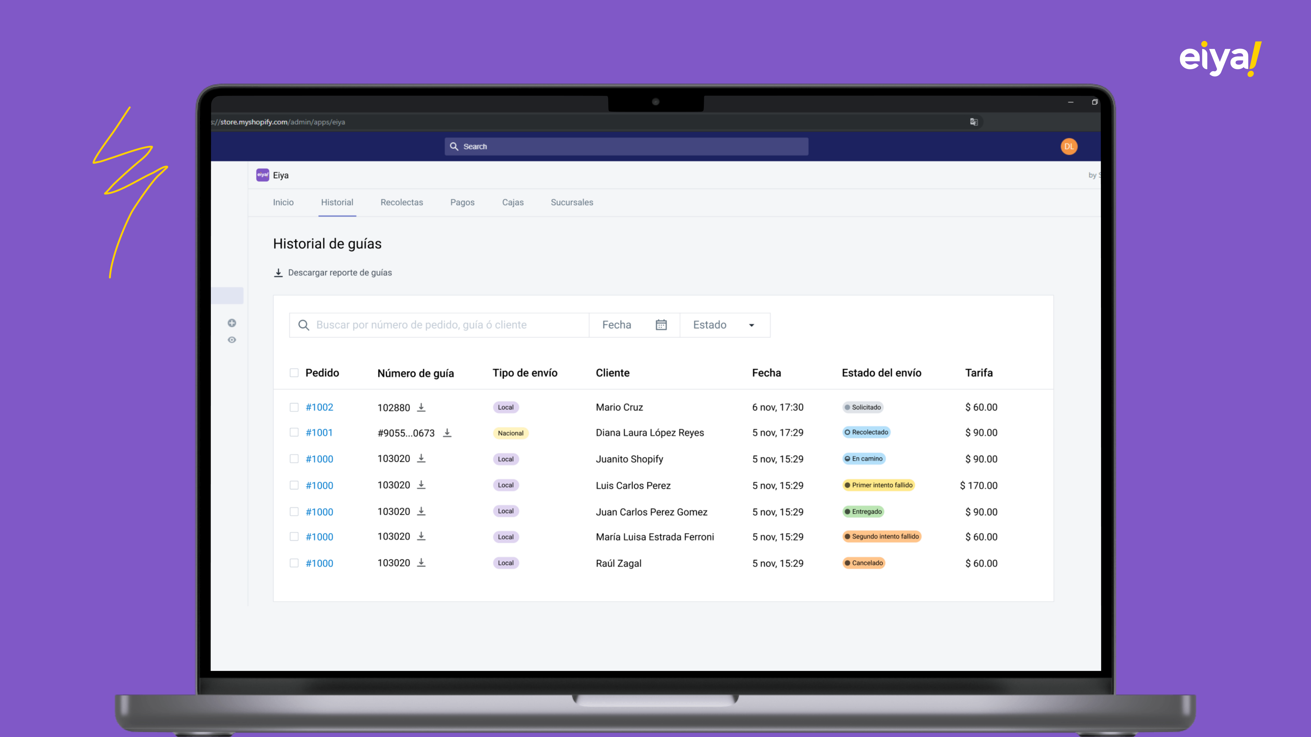
Task: Focus the Buscar por número de pedido field
Action: [x=439, y=325]
